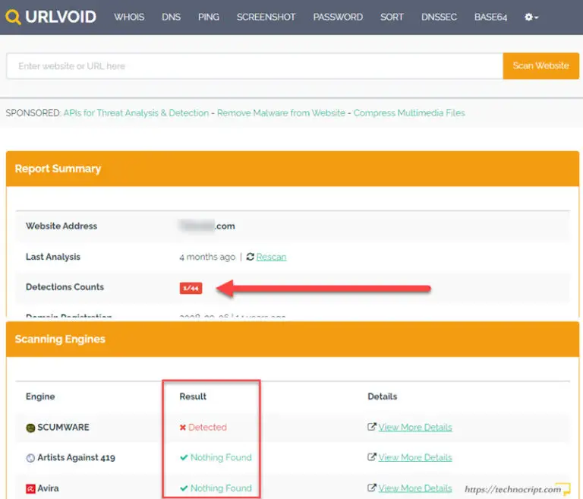Click the Rescan link
Screen dimensions: 583x499
pyautogui.click(x=271, y=257)
